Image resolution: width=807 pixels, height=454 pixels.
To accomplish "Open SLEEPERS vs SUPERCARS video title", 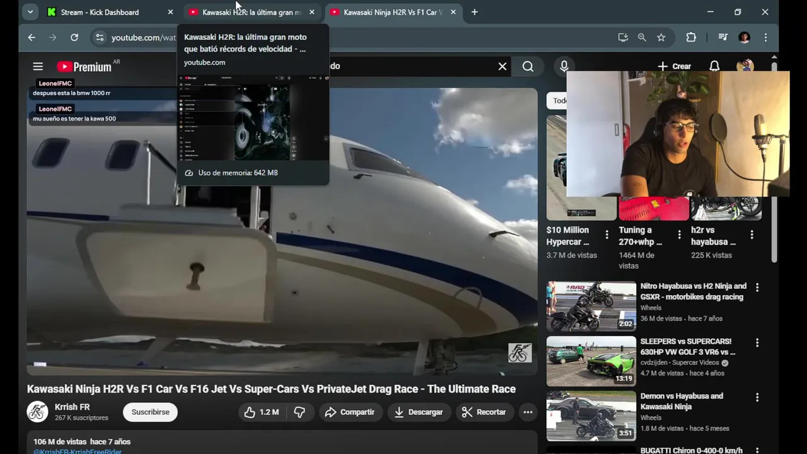I will (x=688, y=347).
